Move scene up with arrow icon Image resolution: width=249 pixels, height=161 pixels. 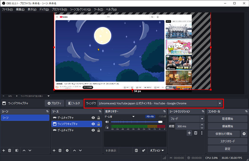(24, 151)
